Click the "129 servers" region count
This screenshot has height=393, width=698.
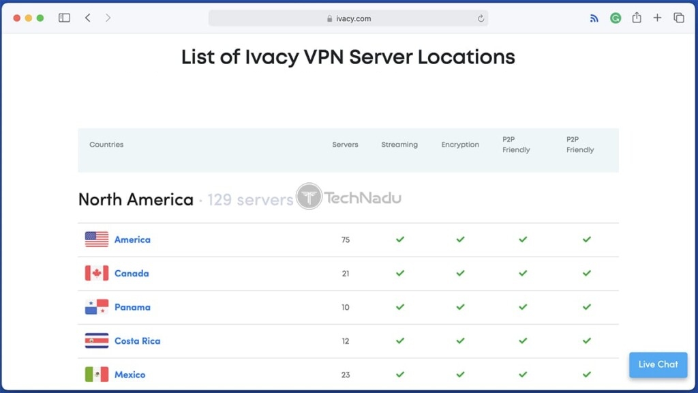[x=250, y=200]
